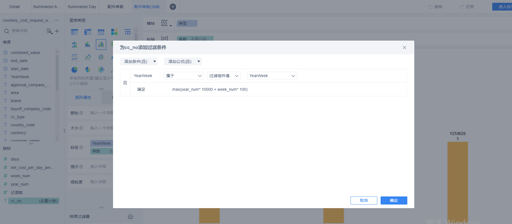Expand the 添加条件(且) arrow menu
512x224 pixels.
click(x=155, y=61)
